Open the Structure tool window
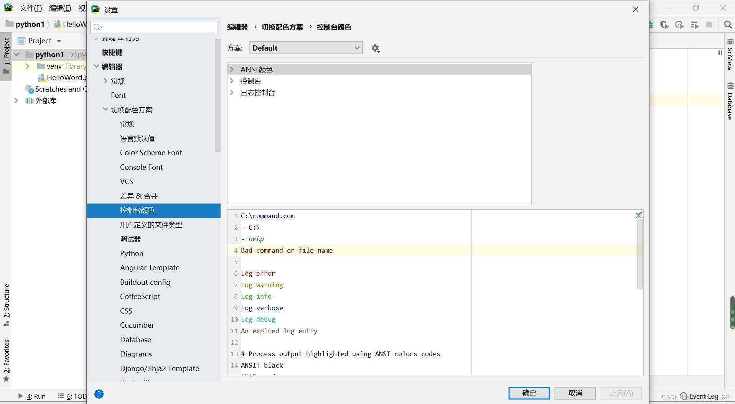 (6, 305)
